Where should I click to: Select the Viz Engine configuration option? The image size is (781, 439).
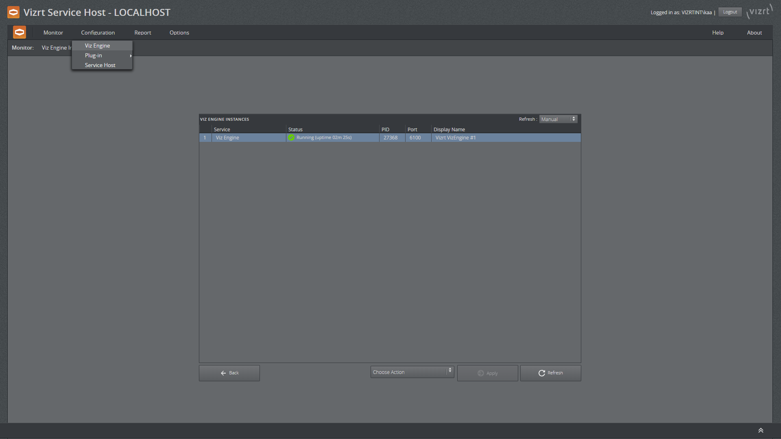click(x=97, y=46)
